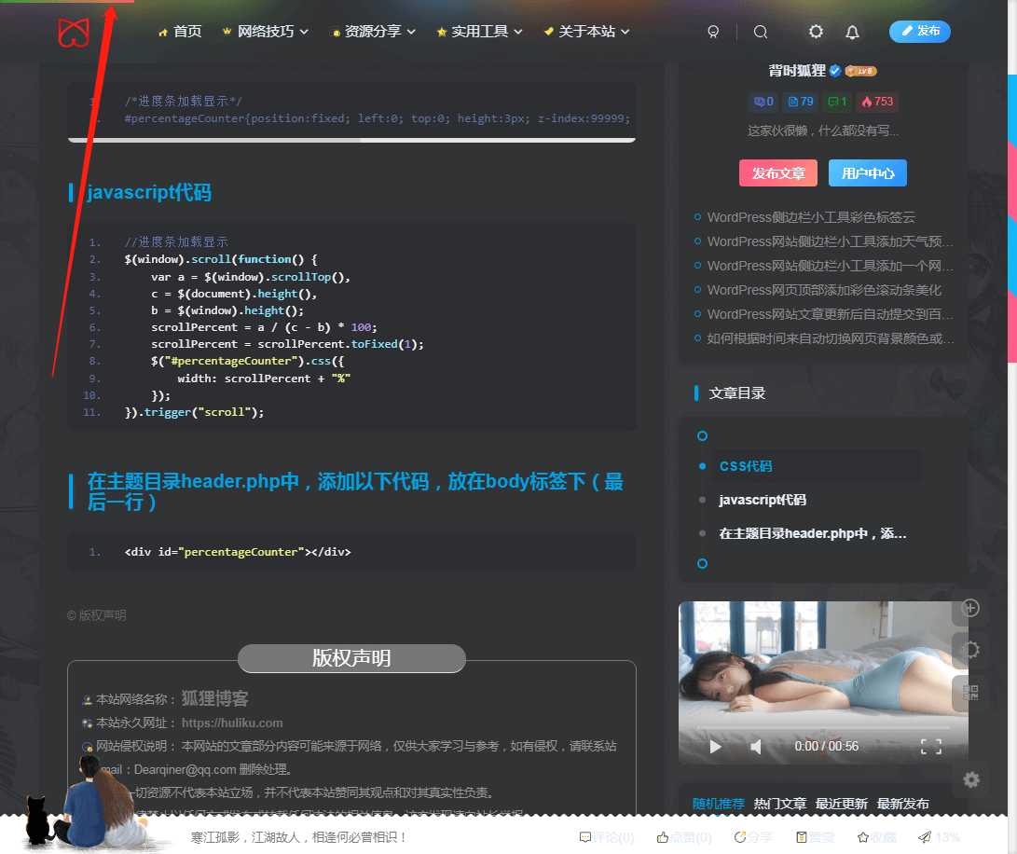Open the QR code floating button
This screenshot has height=854, width=1017.
pos(970,693)
